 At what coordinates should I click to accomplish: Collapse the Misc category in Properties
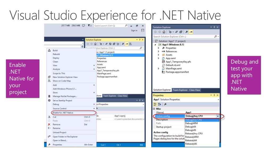coord(154,109)
